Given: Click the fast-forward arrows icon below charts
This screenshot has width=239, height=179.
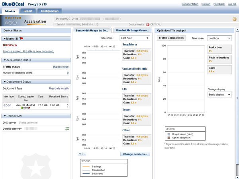Looking at the screenshot, I should [x=80, y=154].
